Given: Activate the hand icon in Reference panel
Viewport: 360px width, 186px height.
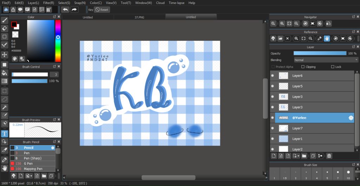Looking at the screenshot, I should click(x=327, y=39).
